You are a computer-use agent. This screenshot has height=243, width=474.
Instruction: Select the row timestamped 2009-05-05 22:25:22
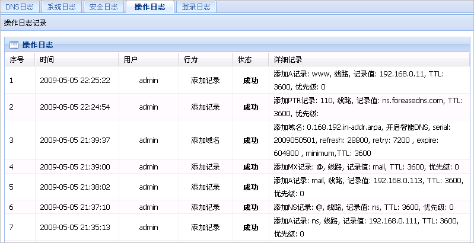[75, 81]
